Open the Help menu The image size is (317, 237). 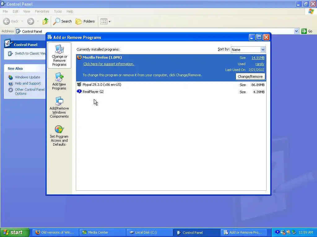pos(70,11)
